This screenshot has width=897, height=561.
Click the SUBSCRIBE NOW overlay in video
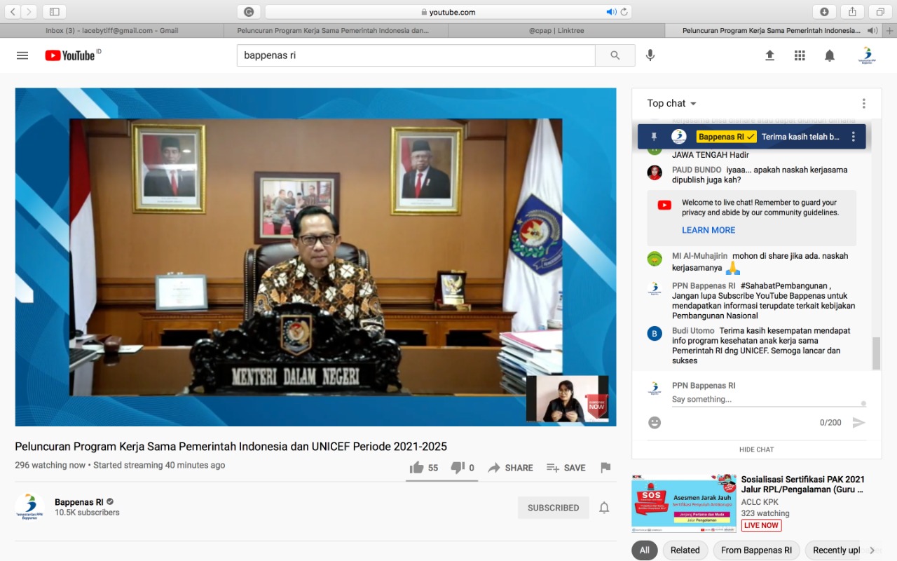[x=596, y=406]
